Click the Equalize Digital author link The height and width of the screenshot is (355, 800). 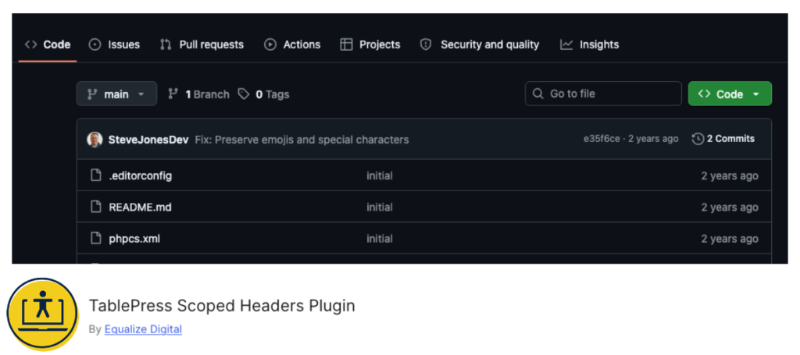(144, 329)
